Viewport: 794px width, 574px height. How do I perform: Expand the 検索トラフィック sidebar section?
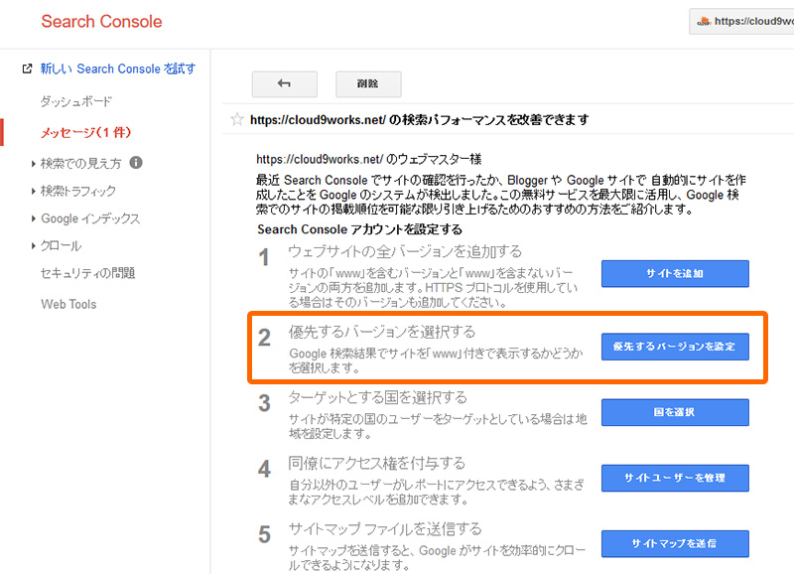pos(76,191)
